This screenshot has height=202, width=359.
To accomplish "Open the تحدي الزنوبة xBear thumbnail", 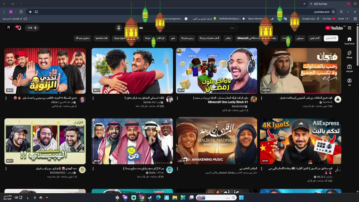I will click(45, 71).
